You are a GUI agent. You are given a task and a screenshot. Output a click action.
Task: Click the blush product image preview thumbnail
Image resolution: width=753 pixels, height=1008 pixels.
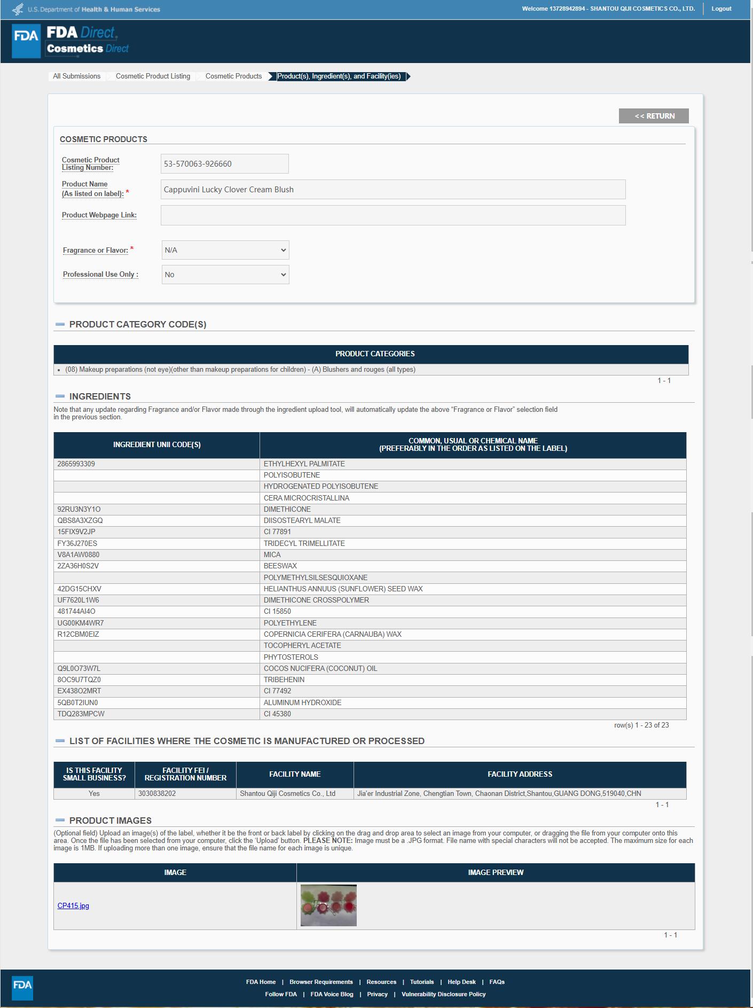pos(328,905)
